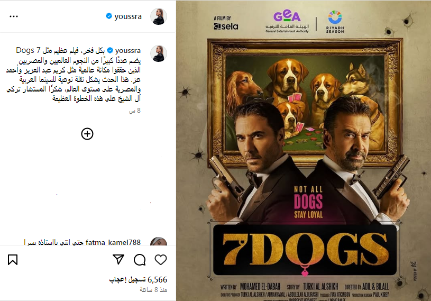The width and height of the screenshot is (431, 301).
Task: Click the verified badge beside the header youssra
Action: click(x=109, y=16)
